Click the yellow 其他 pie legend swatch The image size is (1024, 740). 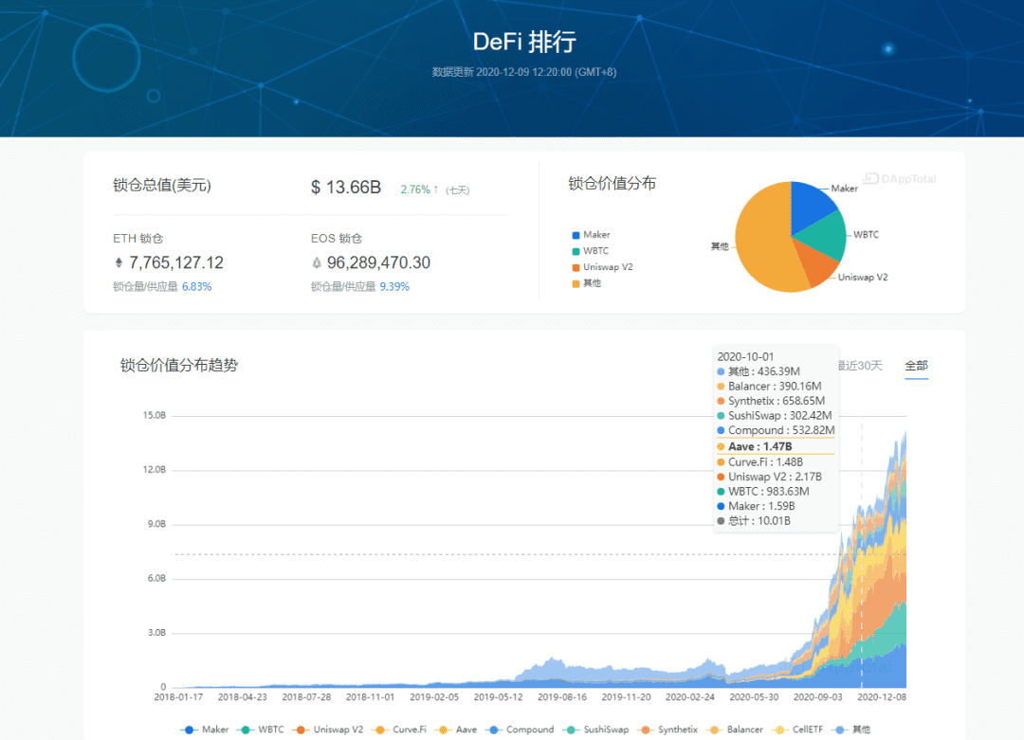pyautogui.click(x=576, y=283)
